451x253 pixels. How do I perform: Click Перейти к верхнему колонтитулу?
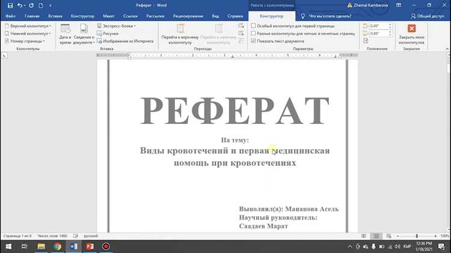(180, 34)
